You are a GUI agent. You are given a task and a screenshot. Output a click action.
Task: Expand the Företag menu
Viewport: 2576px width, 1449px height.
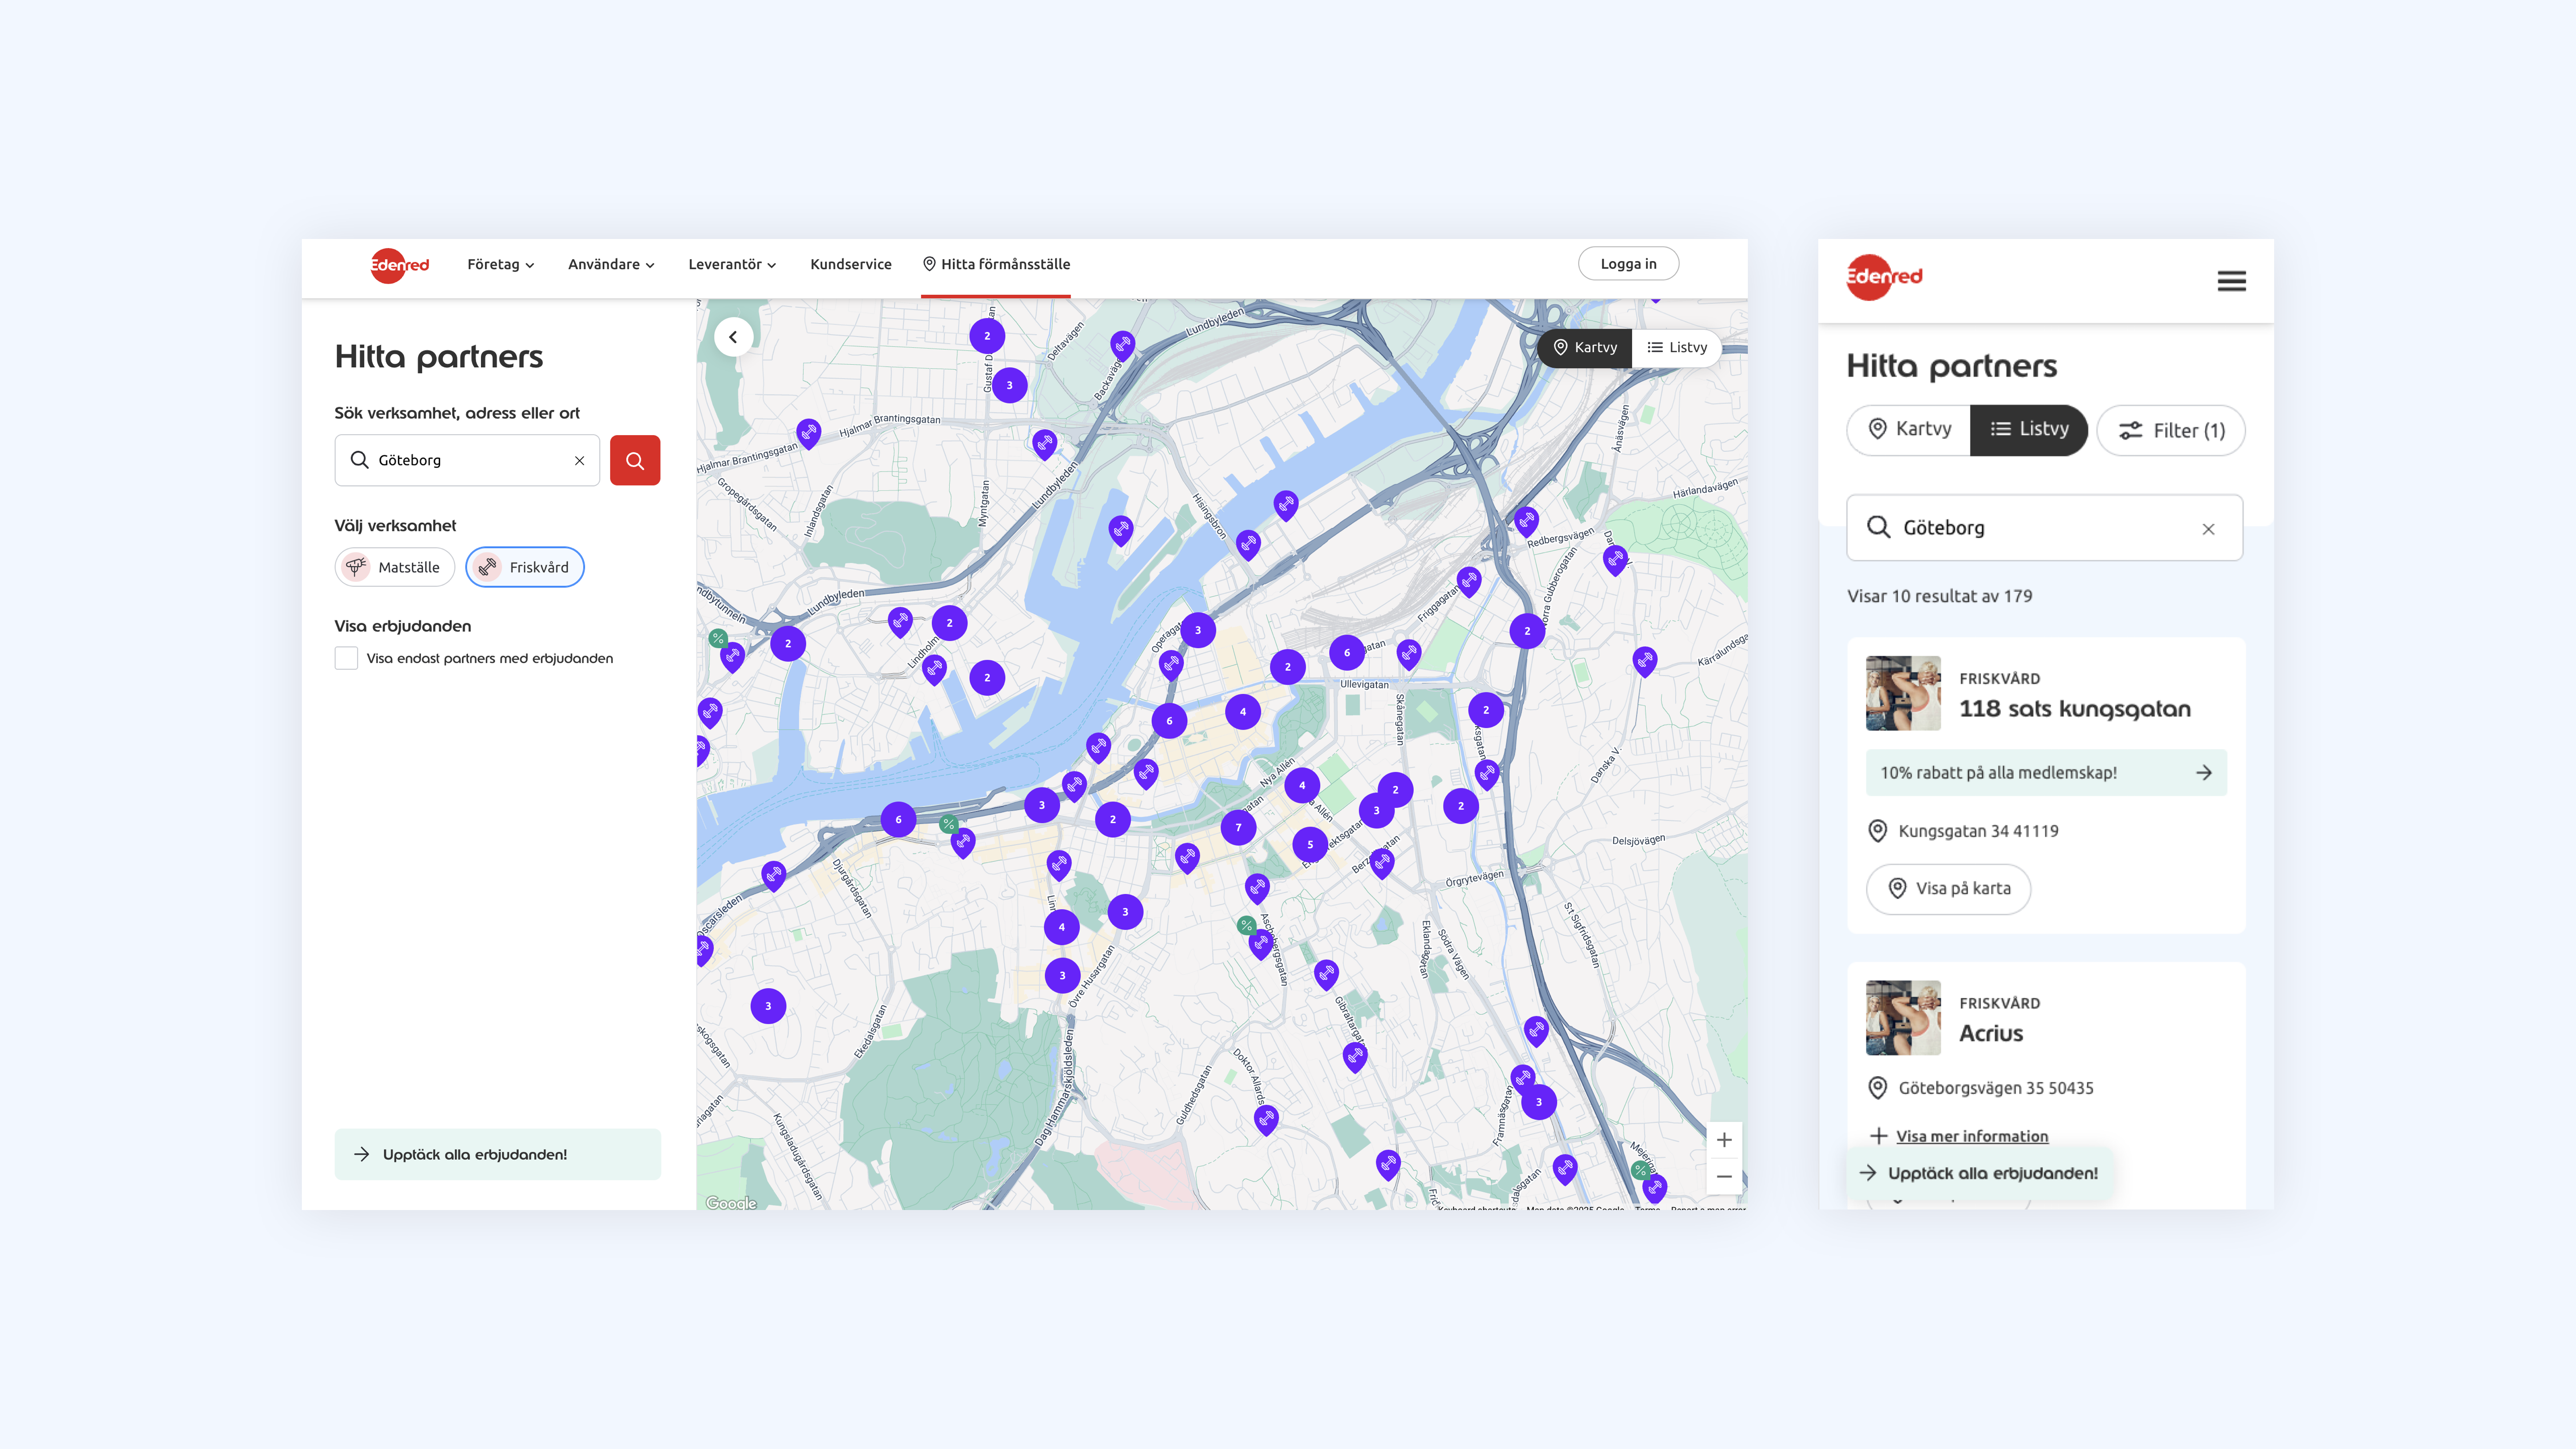tap(501, 265)
